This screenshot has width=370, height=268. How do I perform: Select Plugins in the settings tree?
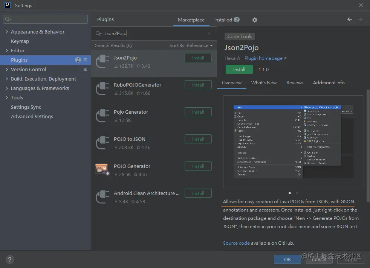(x=45, y=60)
